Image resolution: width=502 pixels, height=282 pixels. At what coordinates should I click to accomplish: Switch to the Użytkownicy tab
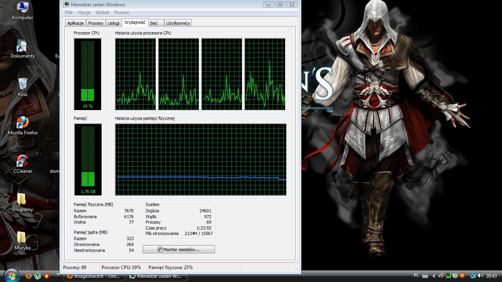click(x=178, y=23)
